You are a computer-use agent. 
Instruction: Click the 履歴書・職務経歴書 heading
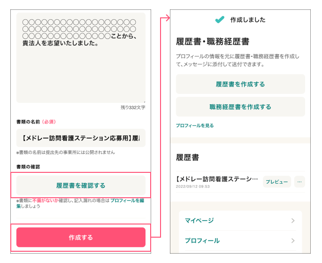tap(213, 41)
